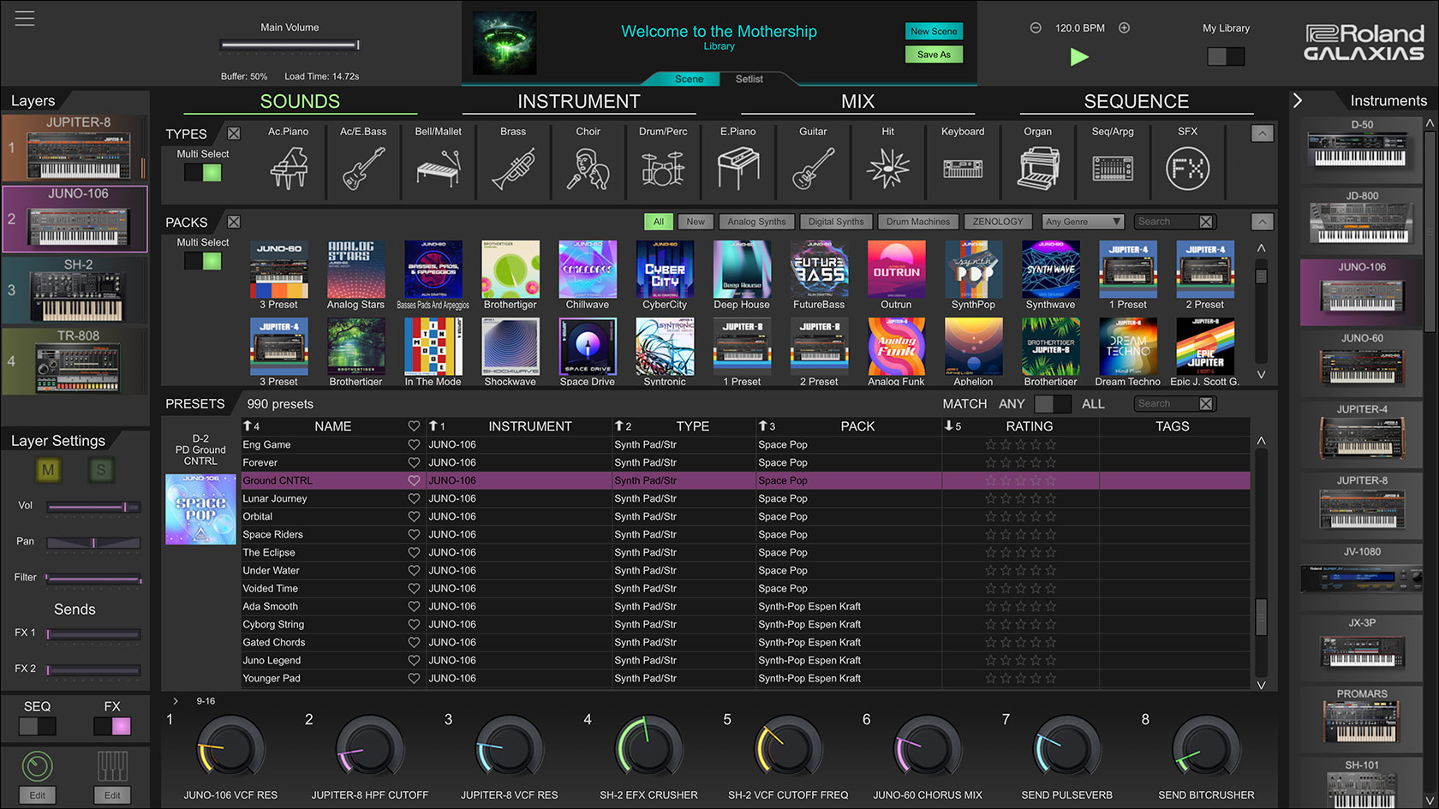The image size is (1439, 809).
Task: Enable the All packs filter
Action: (659, 222)
